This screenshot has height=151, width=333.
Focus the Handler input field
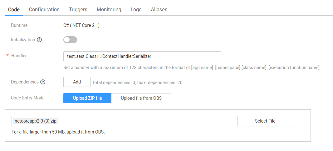[x=142, y=56]
